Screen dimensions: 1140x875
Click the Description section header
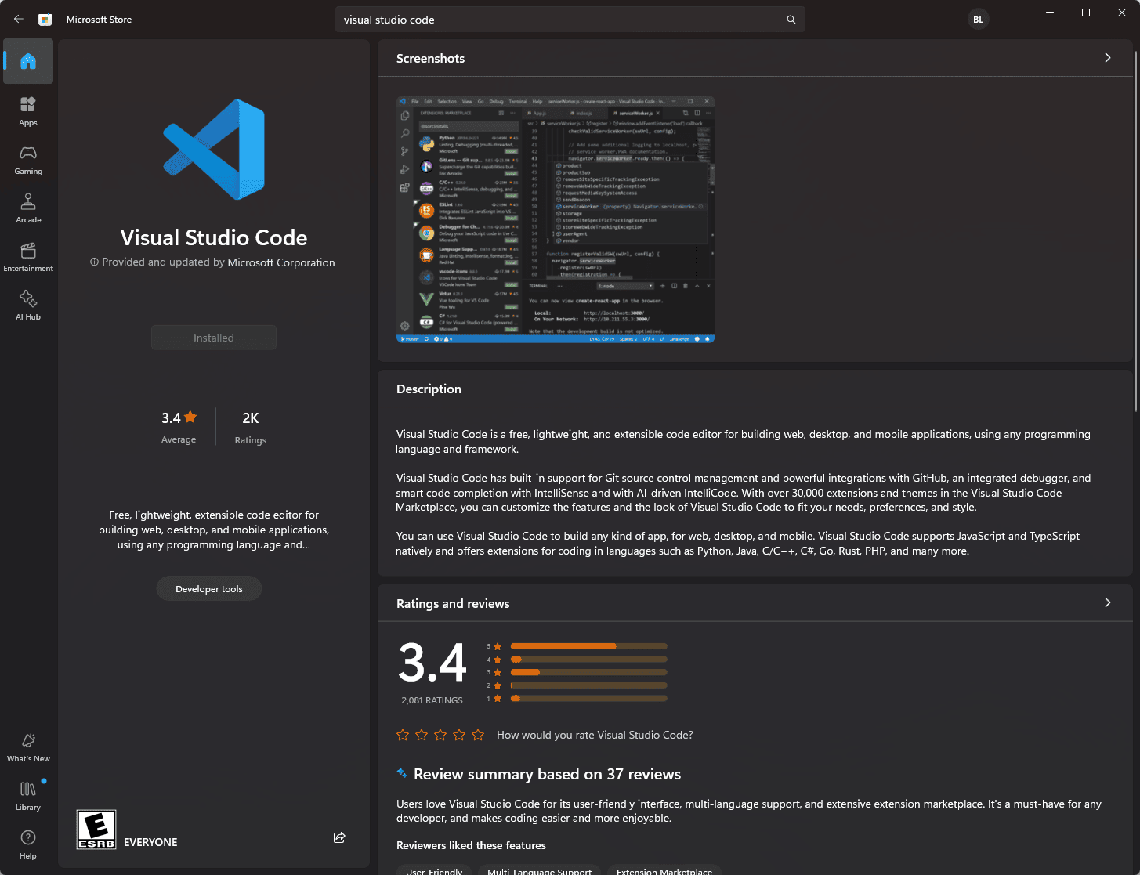[429, 389]
